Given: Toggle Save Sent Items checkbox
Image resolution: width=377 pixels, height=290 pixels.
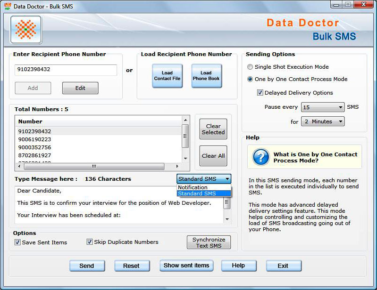Looking at the screenshot, I should [x=17, y=242].
